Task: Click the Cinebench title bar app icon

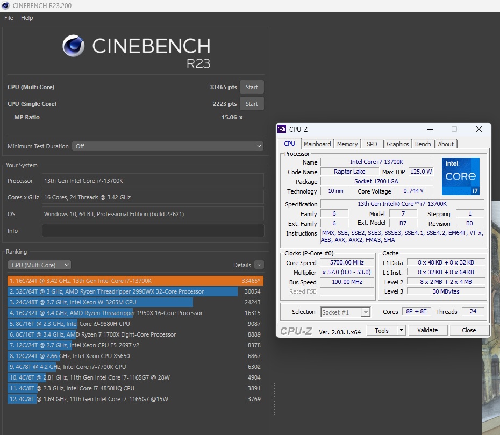Action: point(6,5)
